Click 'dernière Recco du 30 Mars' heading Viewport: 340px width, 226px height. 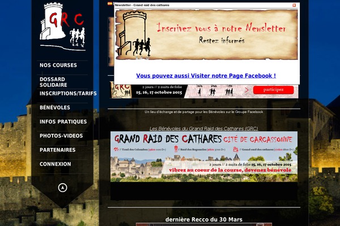204,220
